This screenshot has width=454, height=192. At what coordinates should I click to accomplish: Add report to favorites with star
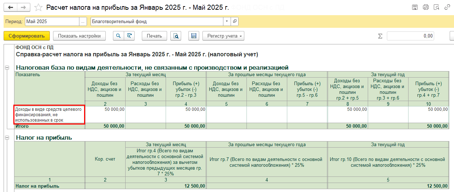(x=38, y=7)
